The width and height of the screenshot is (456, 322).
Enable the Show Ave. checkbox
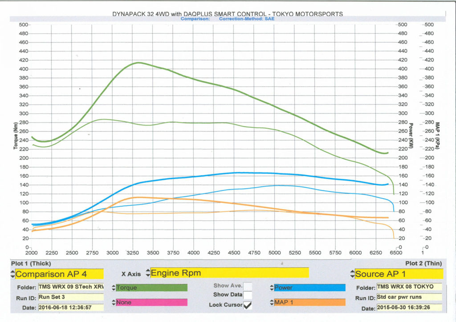247,286
